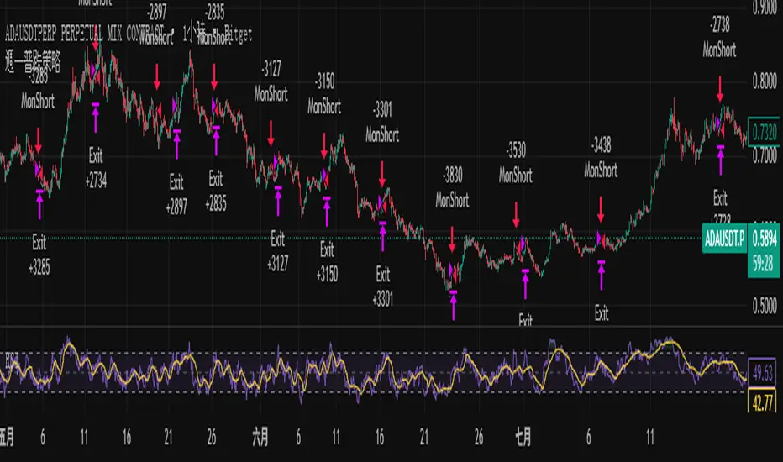Click the -3285 MonShort entry label
783x462 pixels.
(x=38, y=89)
